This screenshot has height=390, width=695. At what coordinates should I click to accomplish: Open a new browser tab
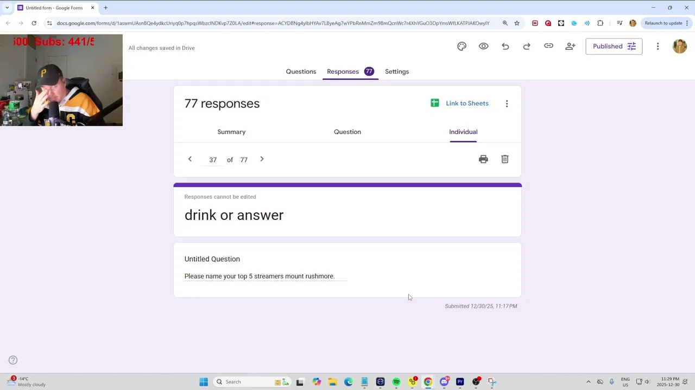[105, 8]
